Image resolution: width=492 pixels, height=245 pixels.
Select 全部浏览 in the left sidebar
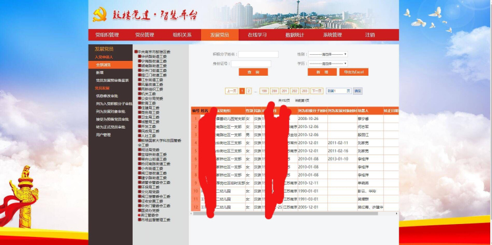[111, 65]
